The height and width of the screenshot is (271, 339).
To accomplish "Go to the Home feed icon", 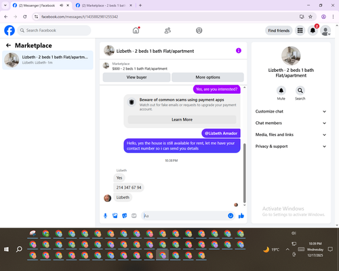I will click(x=136, y=30).
